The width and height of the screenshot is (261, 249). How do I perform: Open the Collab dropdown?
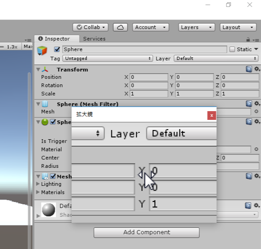coord(90,27)
